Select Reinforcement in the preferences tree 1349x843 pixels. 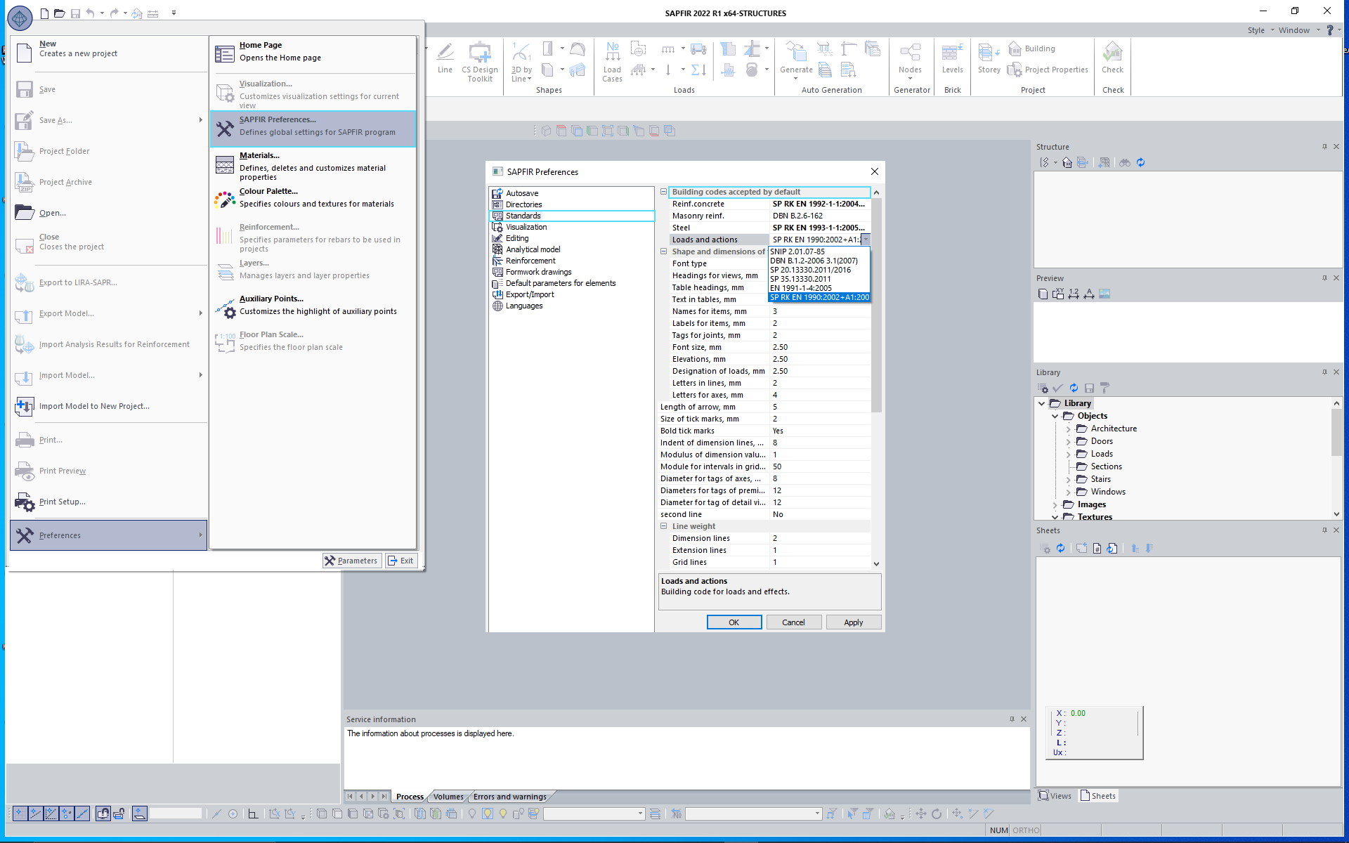530,261
